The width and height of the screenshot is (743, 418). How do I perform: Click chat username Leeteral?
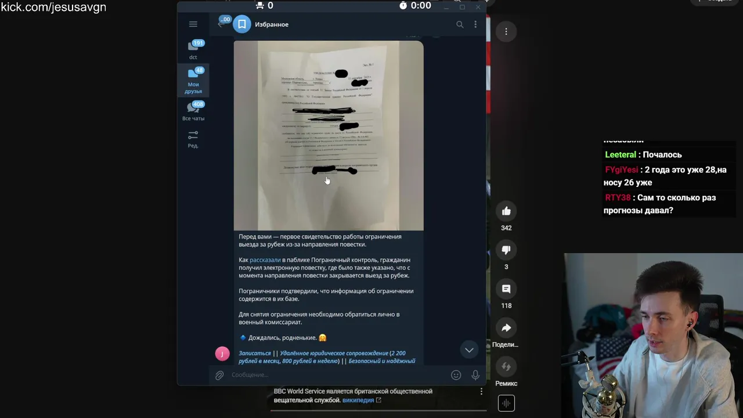pos(621,154)
